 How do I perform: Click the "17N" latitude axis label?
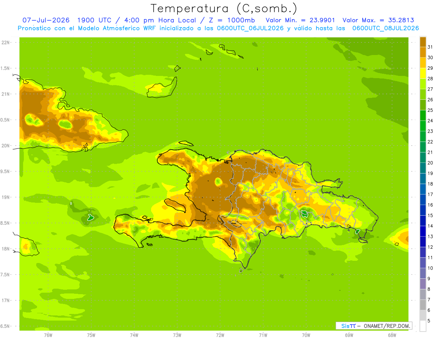tap(5, 300)
